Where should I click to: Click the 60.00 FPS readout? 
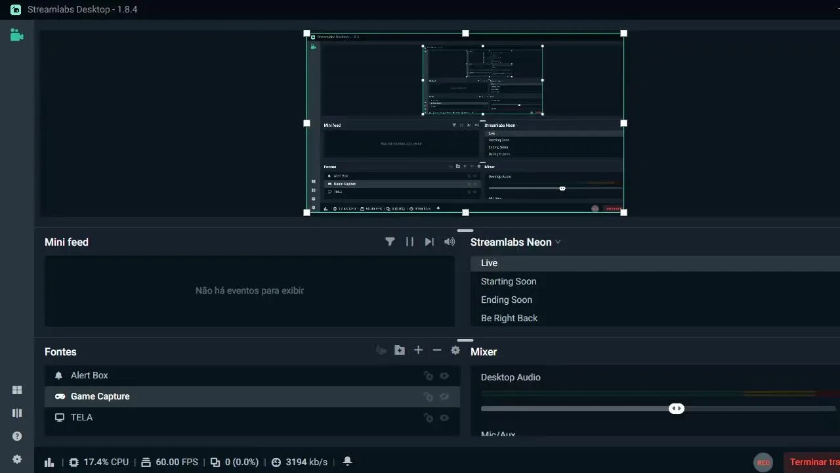177,462
